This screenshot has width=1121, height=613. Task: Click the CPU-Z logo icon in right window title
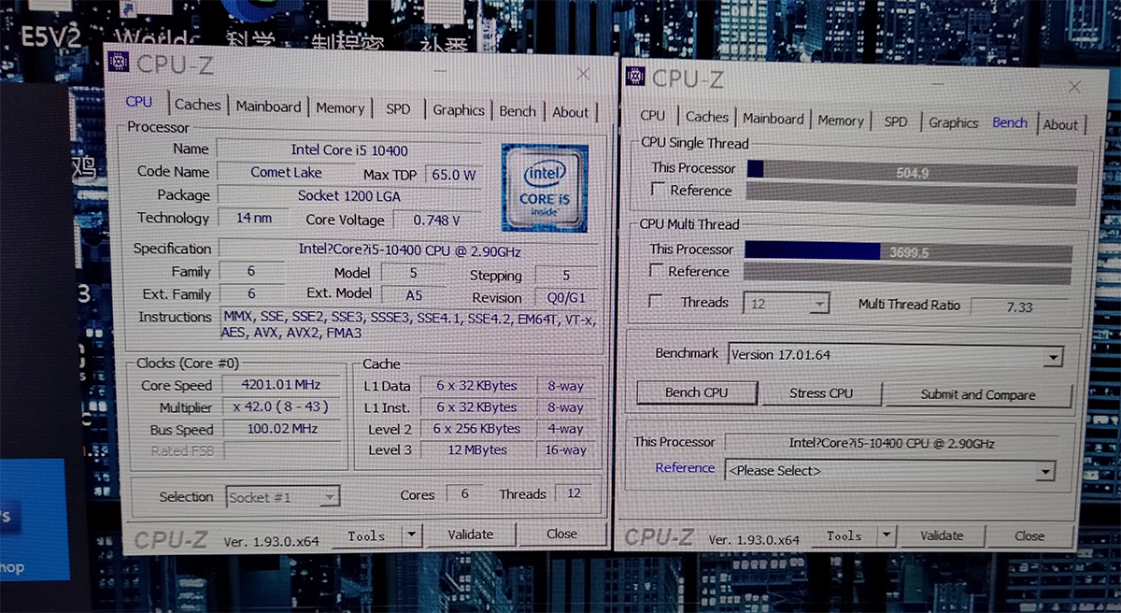(x=636, y=76)
